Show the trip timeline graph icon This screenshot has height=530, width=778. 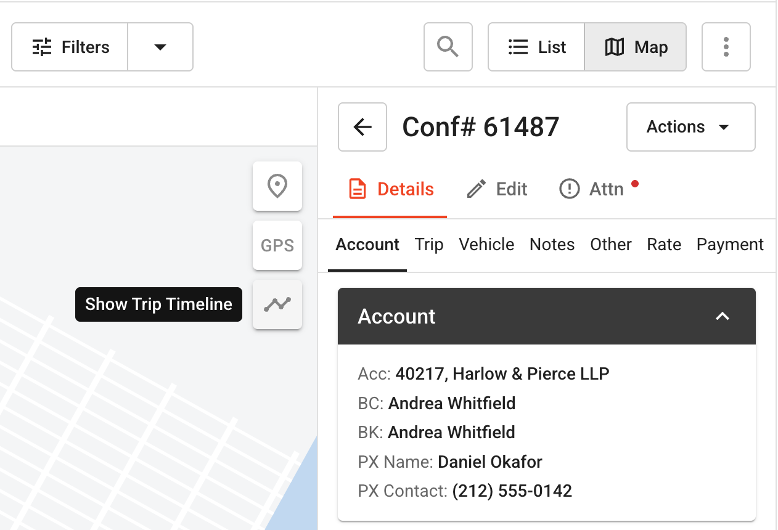pyautogui.click(x=277, y=304)
